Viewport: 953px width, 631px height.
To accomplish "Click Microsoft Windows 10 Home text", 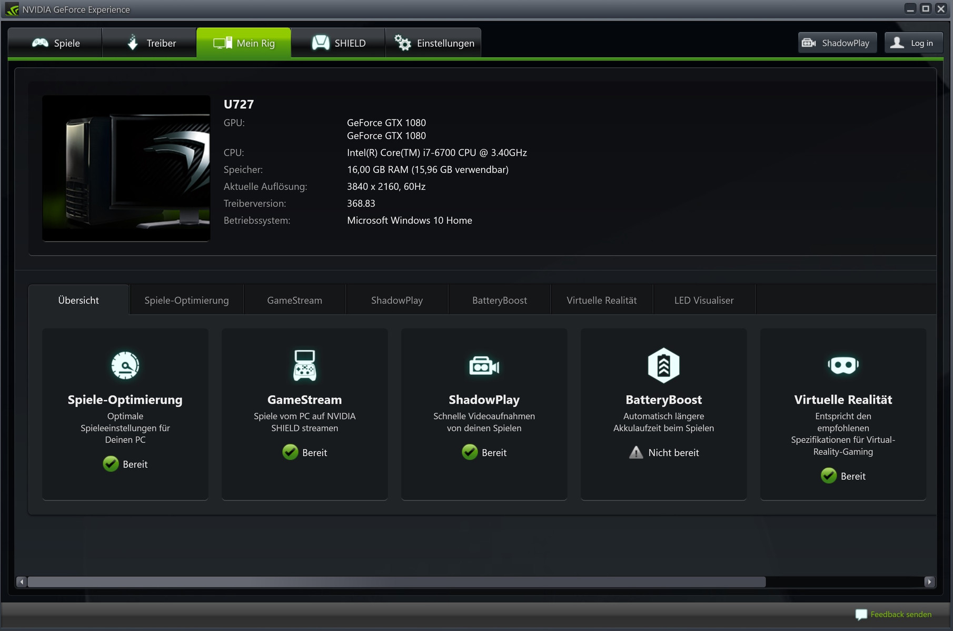I will click(410, 220).
